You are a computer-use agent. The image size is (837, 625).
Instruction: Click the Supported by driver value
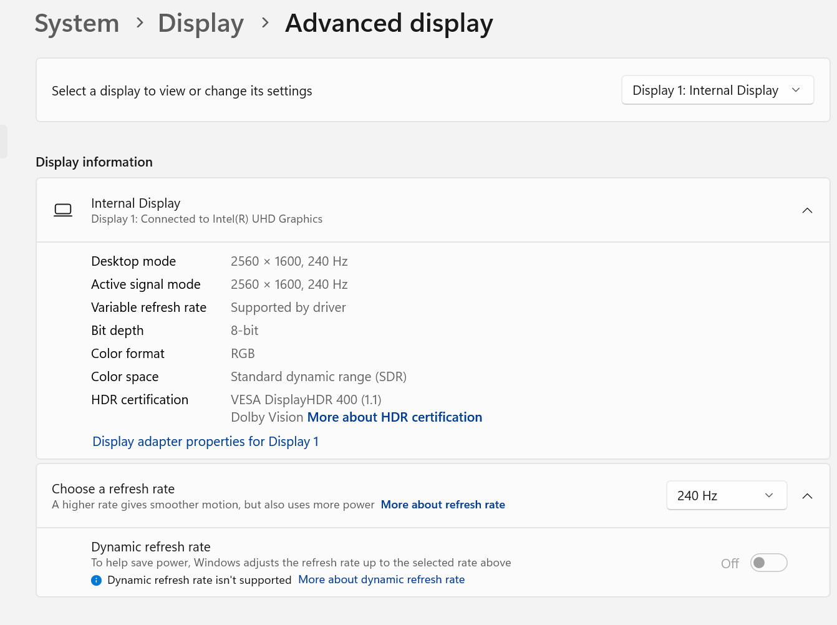pyautogui.click(x=288, y=308)
